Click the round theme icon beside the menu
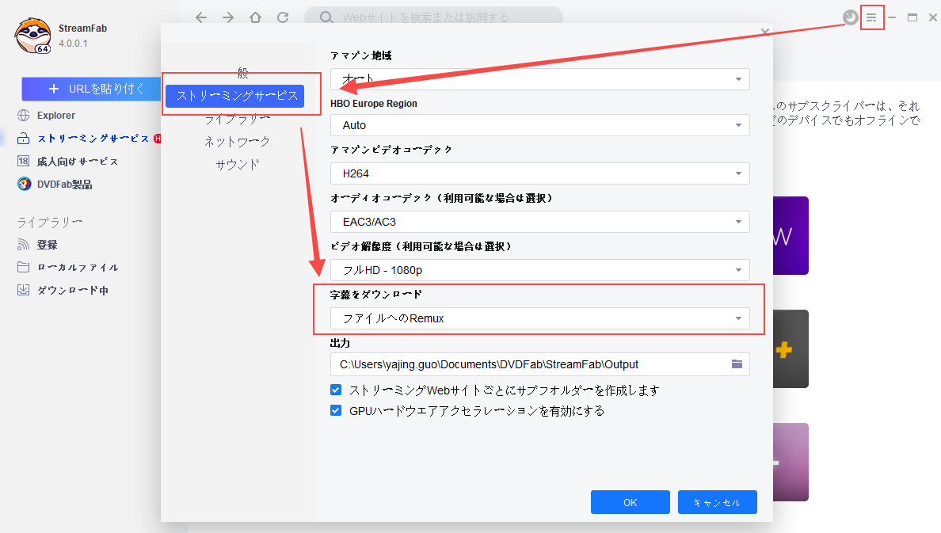Viewport: 941px width, 533px height. (x=850, y=17)
